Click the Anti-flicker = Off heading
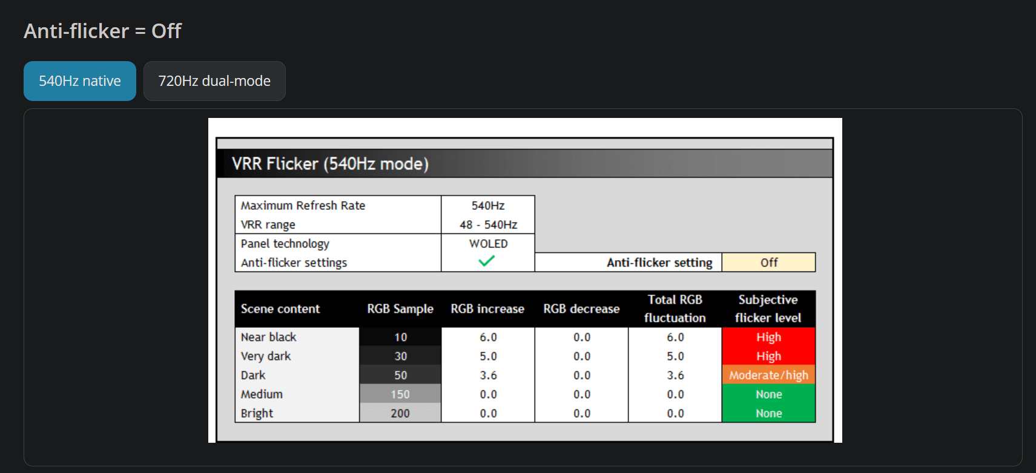 click(102, 31)
